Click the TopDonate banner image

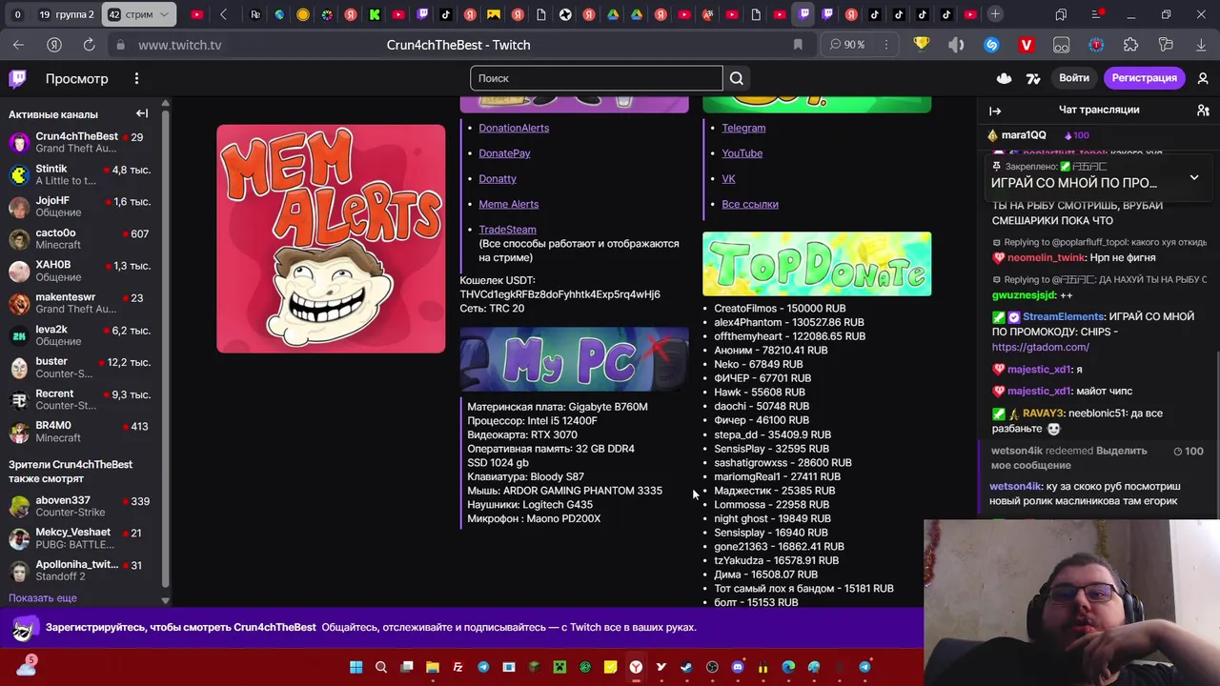click(x=817, y=264)
